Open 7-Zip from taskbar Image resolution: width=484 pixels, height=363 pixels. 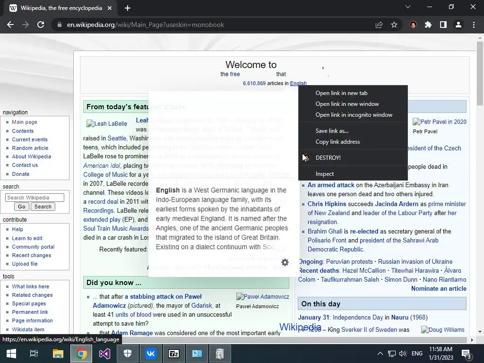174,354
